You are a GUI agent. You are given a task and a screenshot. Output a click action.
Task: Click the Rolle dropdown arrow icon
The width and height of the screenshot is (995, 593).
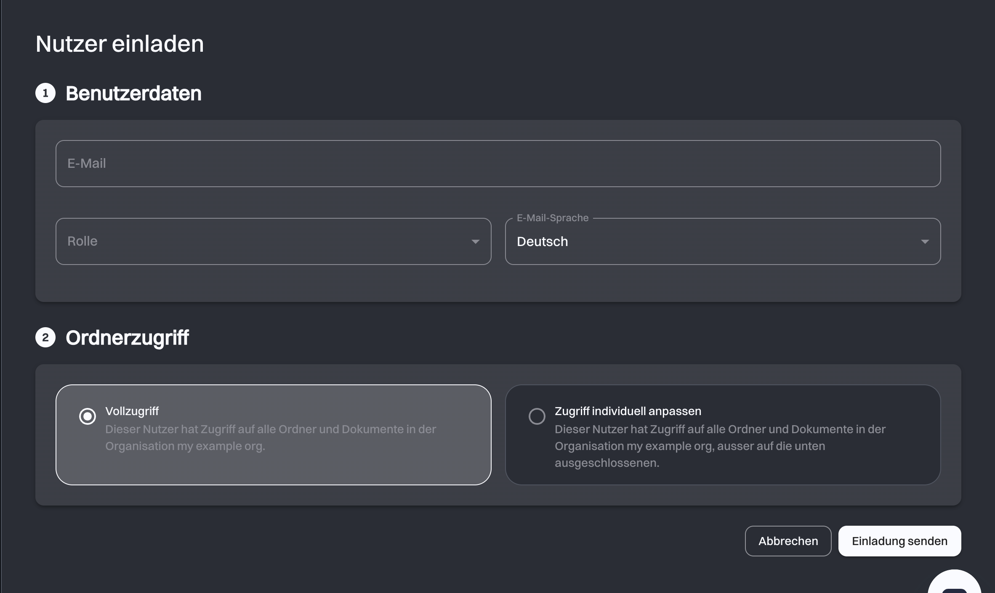[x=475, y=241]
